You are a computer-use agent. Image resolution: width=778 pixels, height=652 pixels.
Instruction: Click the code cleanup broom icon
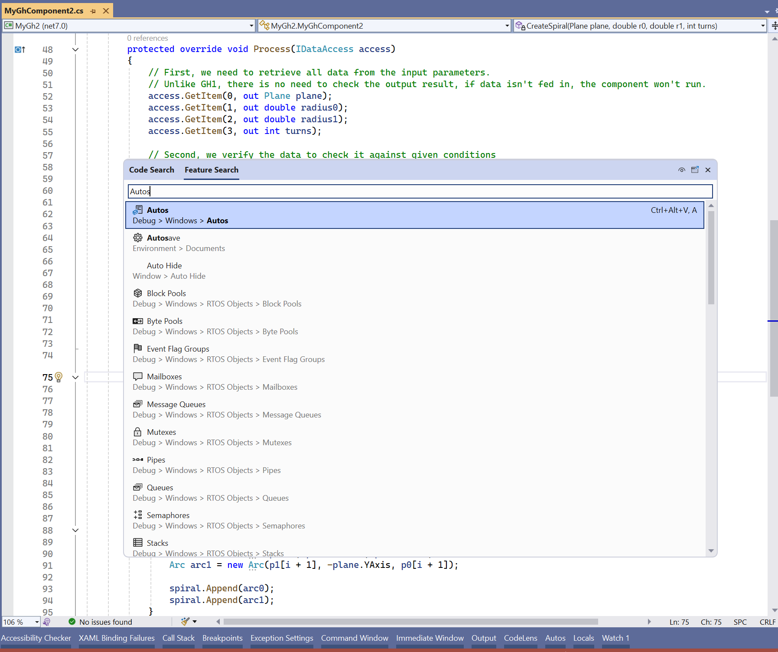click(x=185, y=622)
